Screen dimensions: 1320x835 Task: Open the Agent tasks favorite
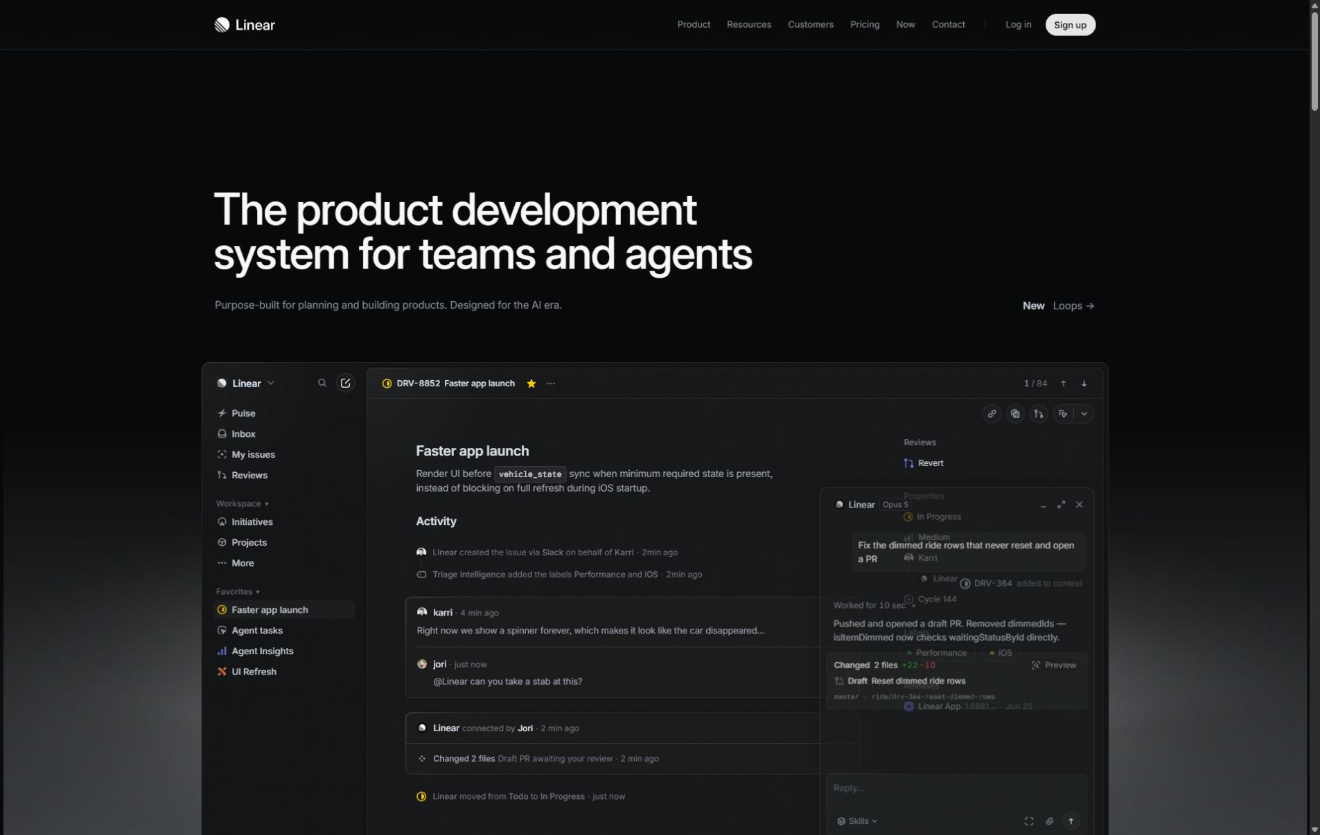(x=284, y=631)
